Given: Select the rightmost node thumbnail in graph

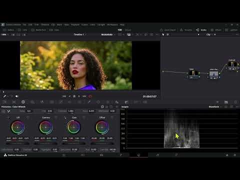Looking at the screenshot, I should 232,64.
